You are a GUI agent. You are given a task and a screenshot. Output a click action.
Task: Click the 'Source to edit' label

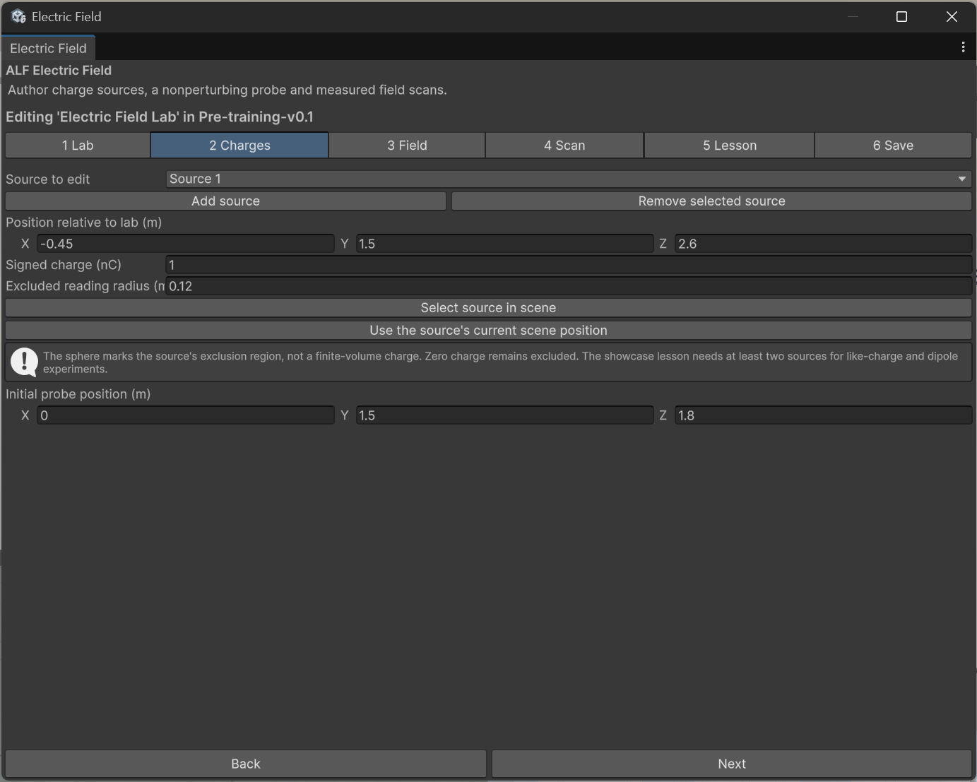[x=48, y=179]
